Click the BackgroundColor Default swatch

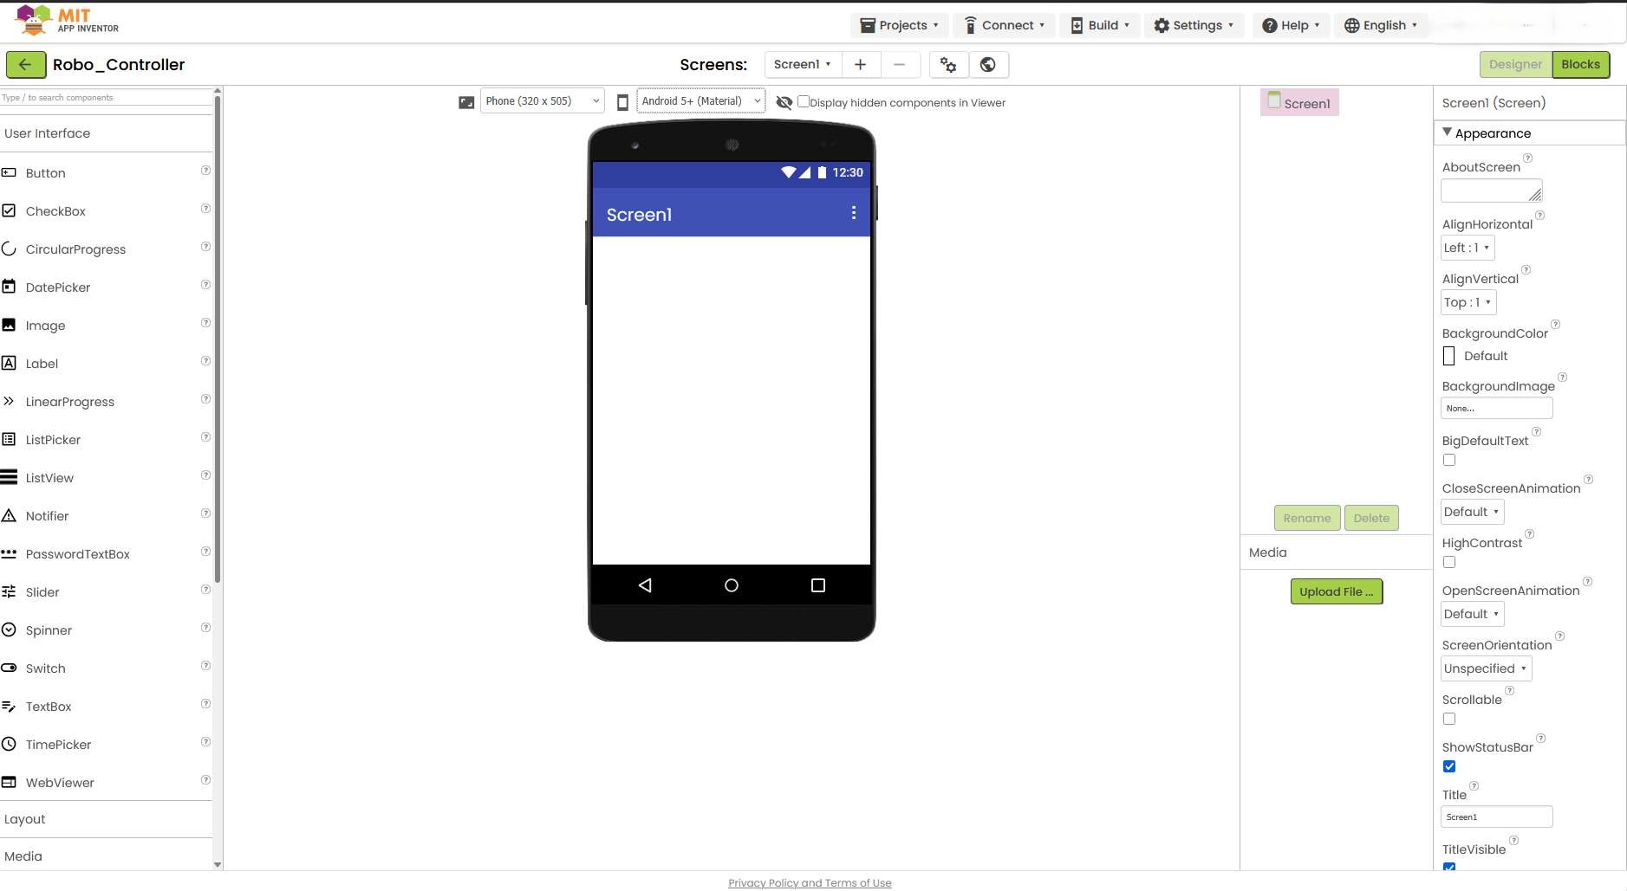point(1448,355)
